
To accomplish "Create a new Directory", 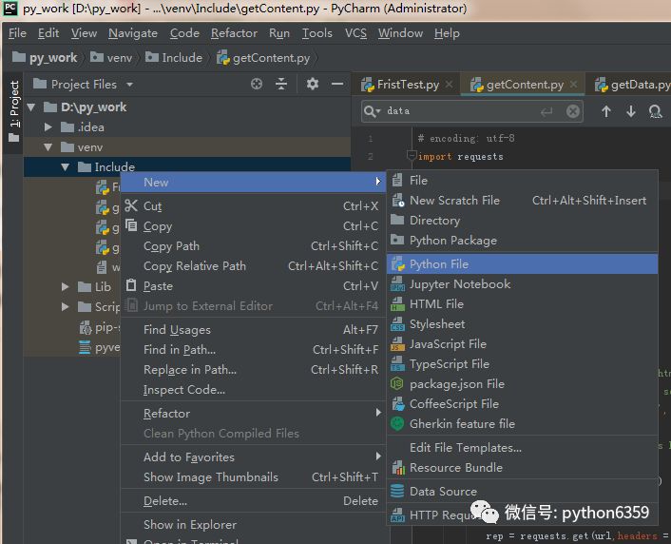I will pyautogui.click(x=522, y=221).
